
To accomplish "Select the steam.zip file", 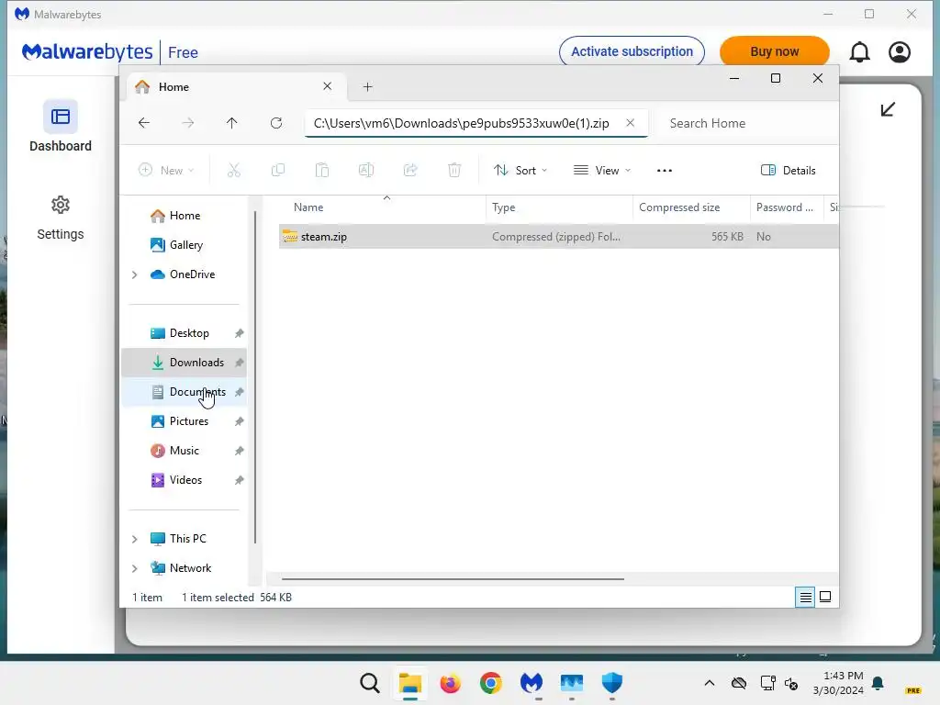I will coord(558,237).
